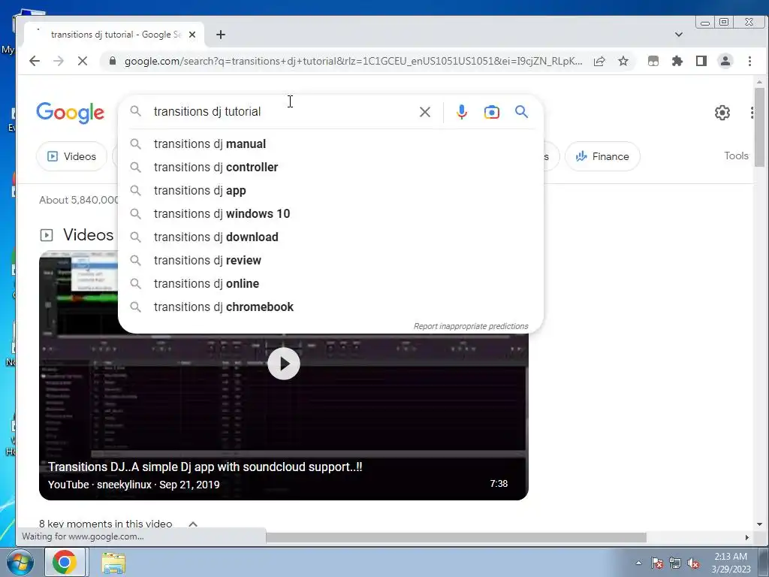Image resolution: width=769 pixels, height=577 pixels.
Task: Select suggestion 'transitions dj controller'
Action: click(330, 168)
